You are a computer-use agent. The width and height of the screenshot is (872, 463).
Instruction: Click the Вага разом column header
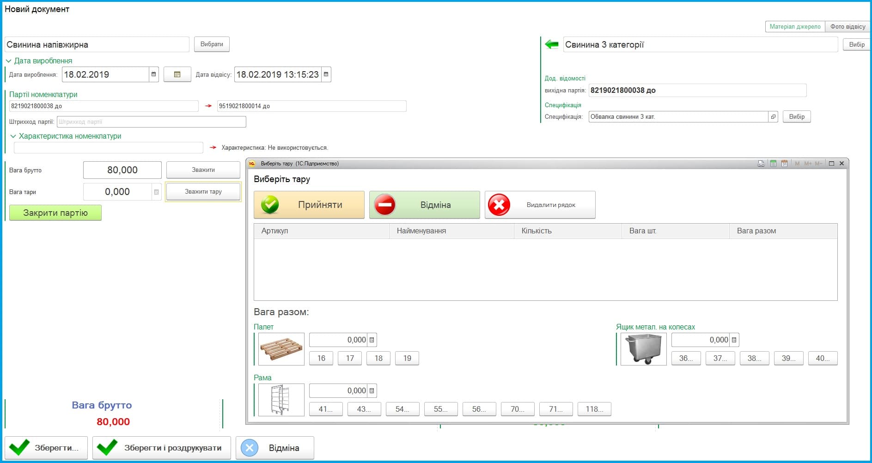[x=783, y=231]
